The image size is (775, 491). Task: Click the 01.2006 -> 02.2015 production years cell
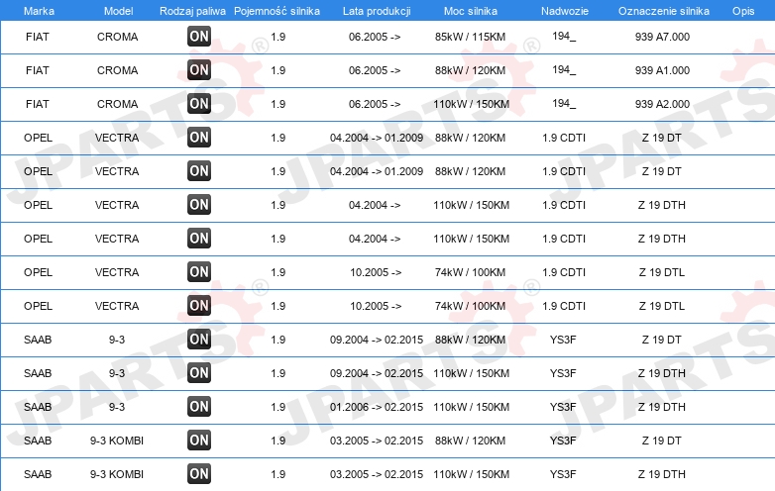click(377, 407)
